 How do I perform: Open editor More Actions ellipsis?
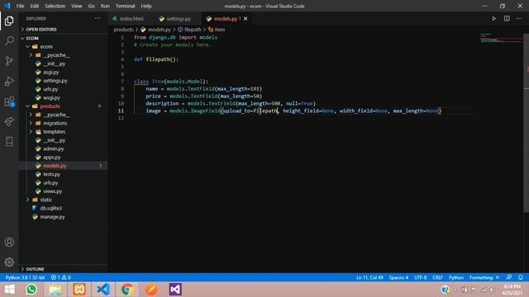coord(519,18)
